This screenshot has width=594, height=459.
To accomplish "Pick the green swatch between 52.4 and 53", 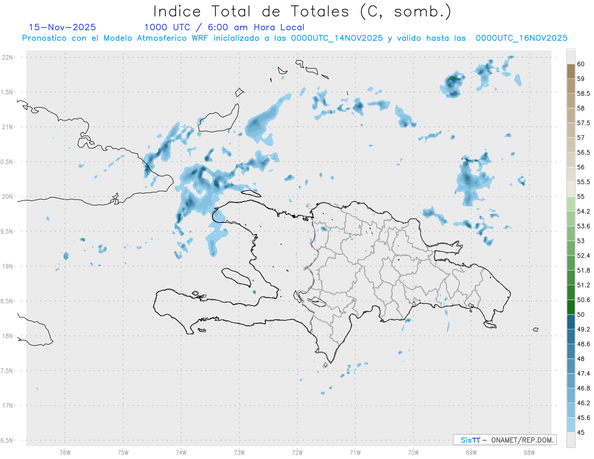I will [571, 248].
